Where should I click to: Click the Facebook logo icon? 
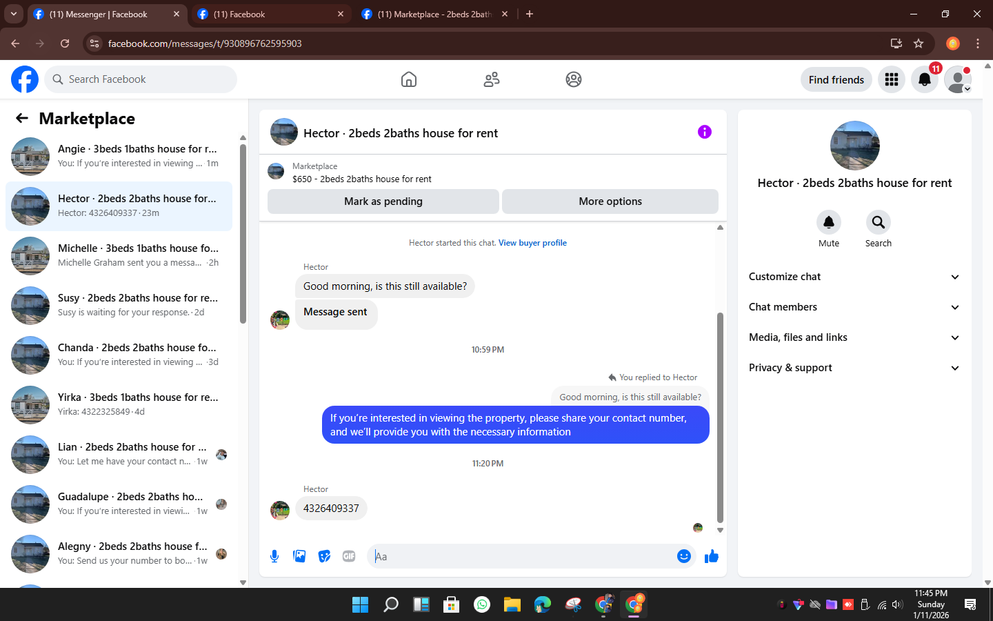(x=25, y=79)
